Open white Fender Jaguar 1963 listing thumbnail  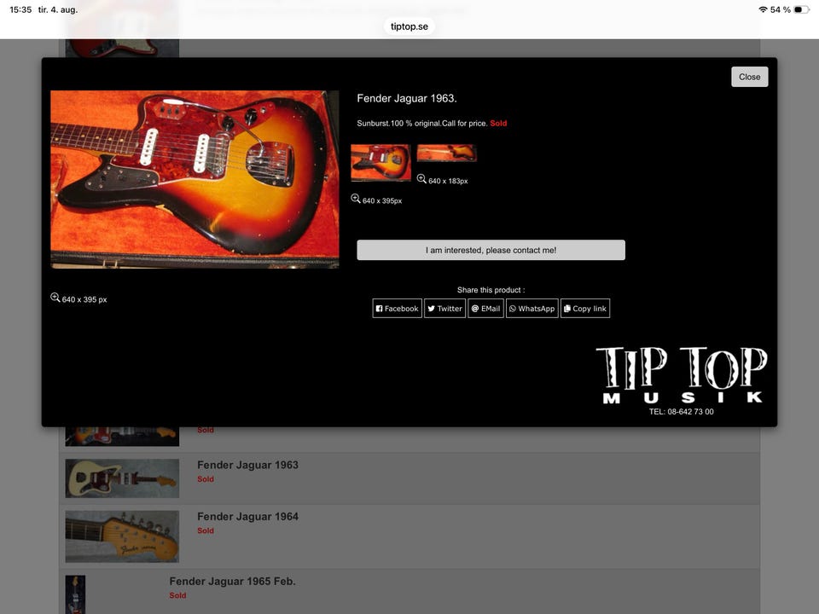(122, 478)
